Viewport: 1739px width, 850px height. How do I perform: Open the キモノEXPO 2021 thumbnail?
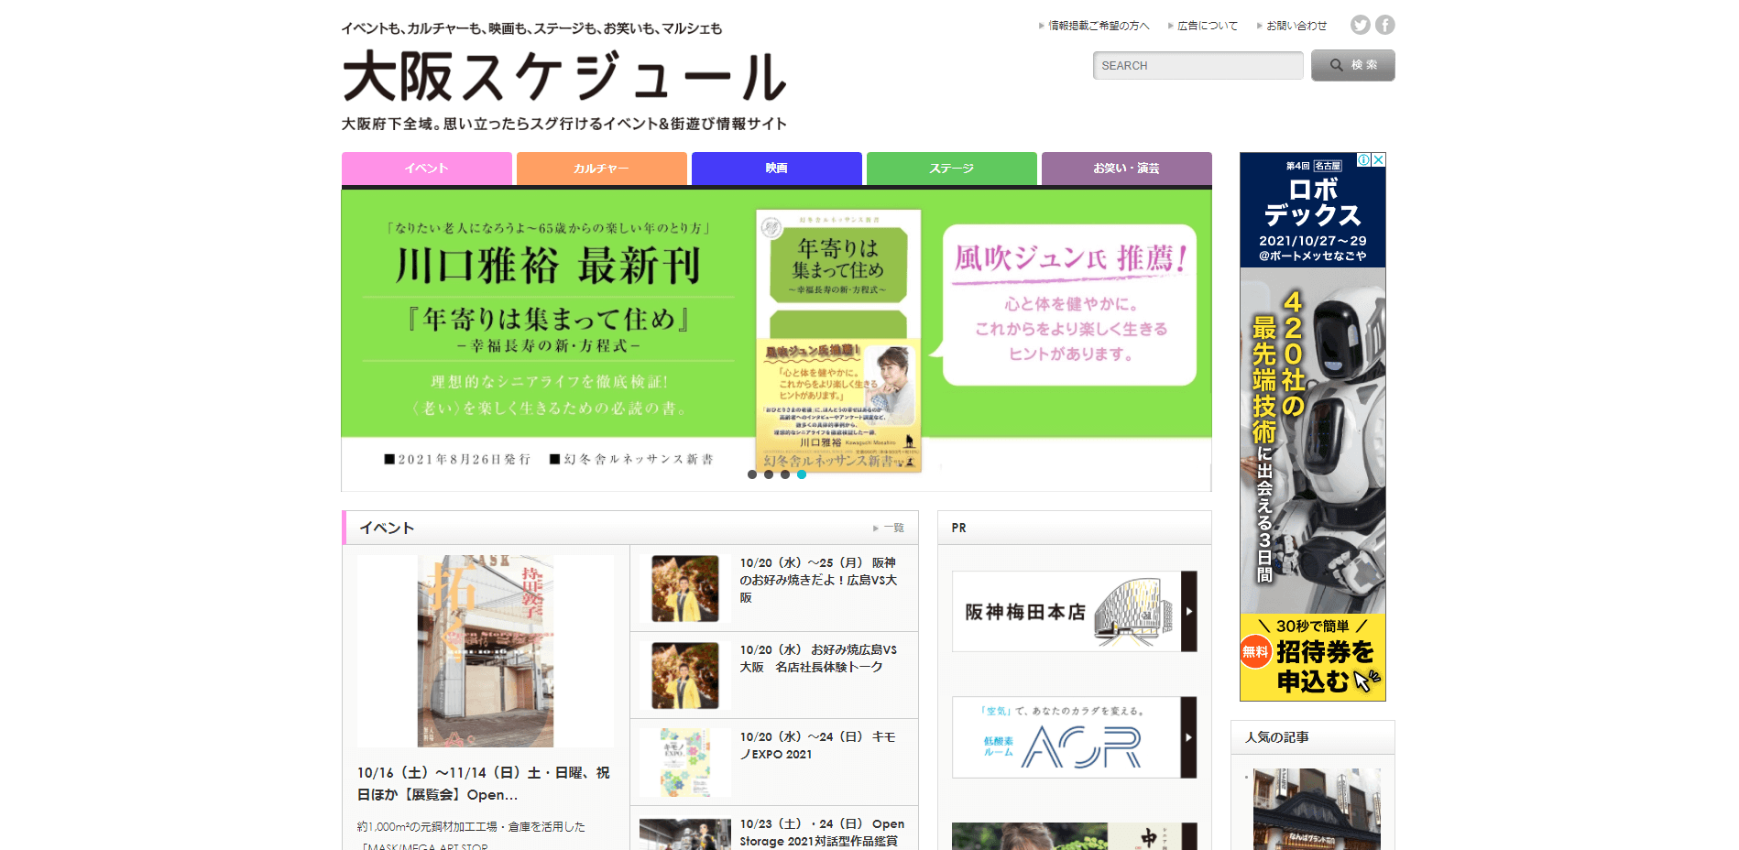[x=685, y=763]
